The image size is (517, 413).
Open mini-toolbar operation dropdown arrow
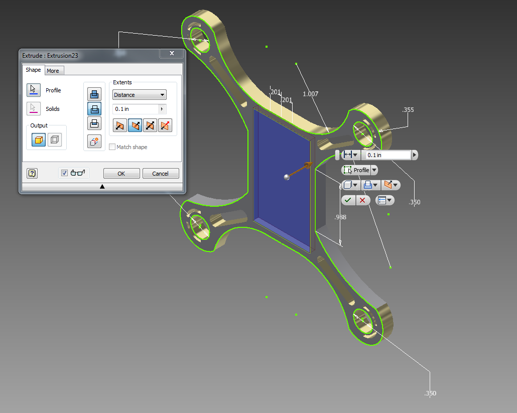tap(375, 185)
